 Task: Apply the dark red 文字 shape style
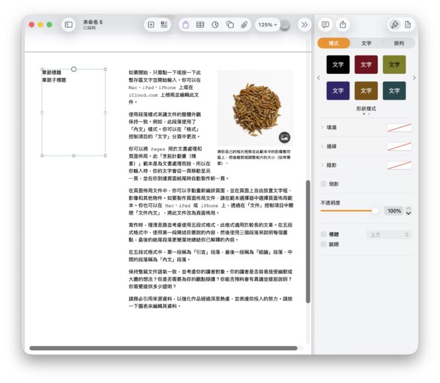pos(366,65)
